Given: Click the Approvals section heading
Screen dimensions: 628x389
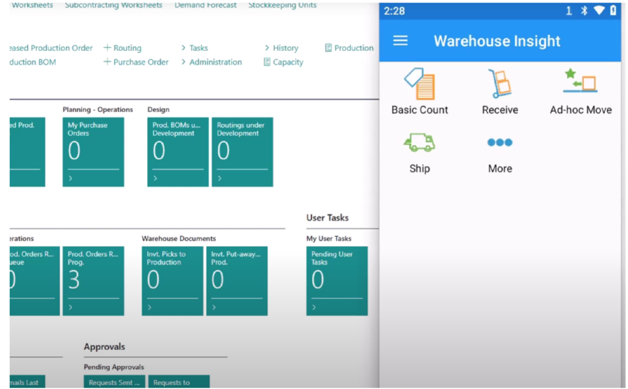Looking at the screenshot, I should 104,346.
